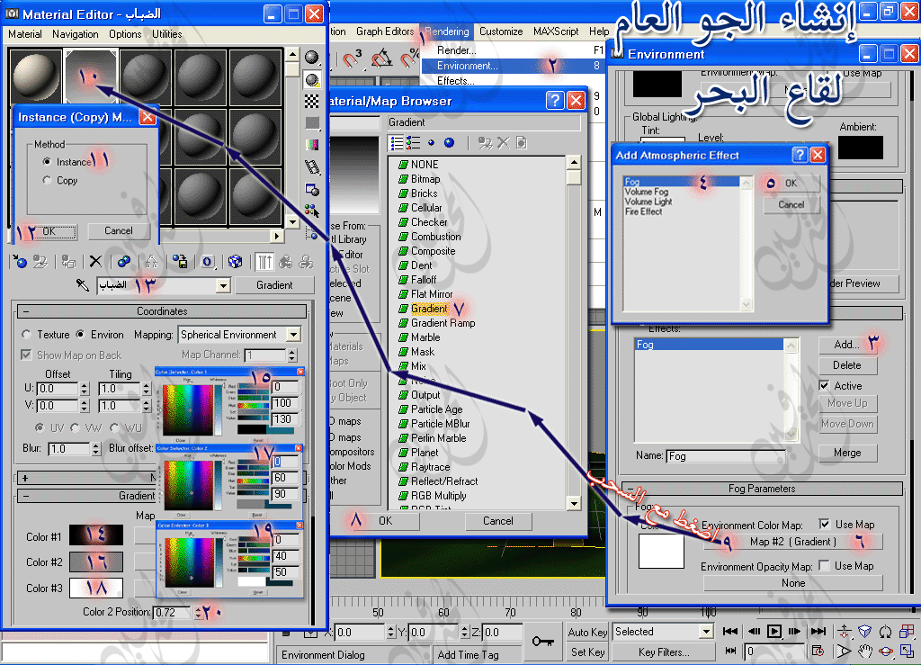Image resolution: width=921 pixels, height=665 pixels.
Task: Select the Pick Material eyedropper tool
Action: (x=82, y=285)
